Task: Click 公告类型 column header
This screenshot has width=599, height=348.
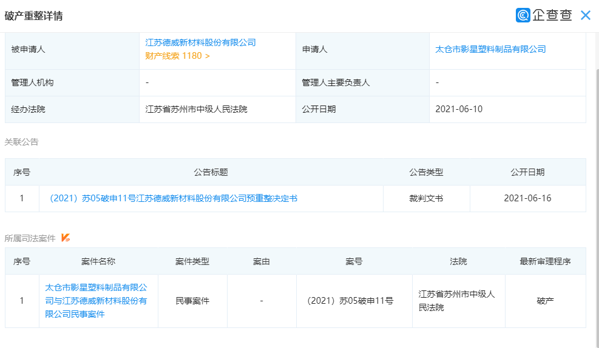Action: tap(426, 172)
